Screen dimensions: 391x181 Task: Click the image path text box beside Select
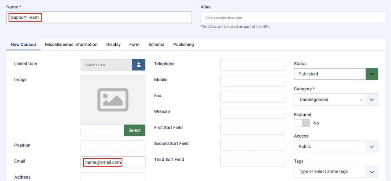[x=102, y=130]
